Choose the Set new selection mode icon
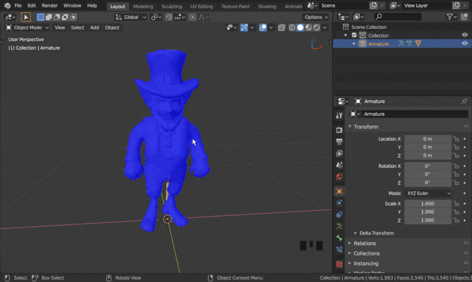The width and height of the screenshot is (472, 282). pos(40,17)
